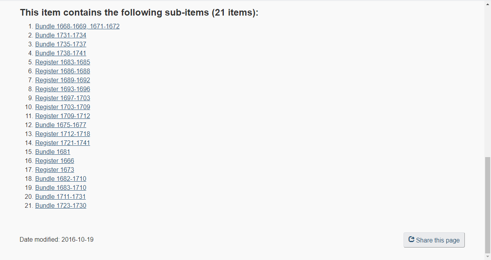This screenshot has height=260, width=491.
Task: Click Bundle 1675-1677 link
Action: pyautogui.click(x=61, y=125)
